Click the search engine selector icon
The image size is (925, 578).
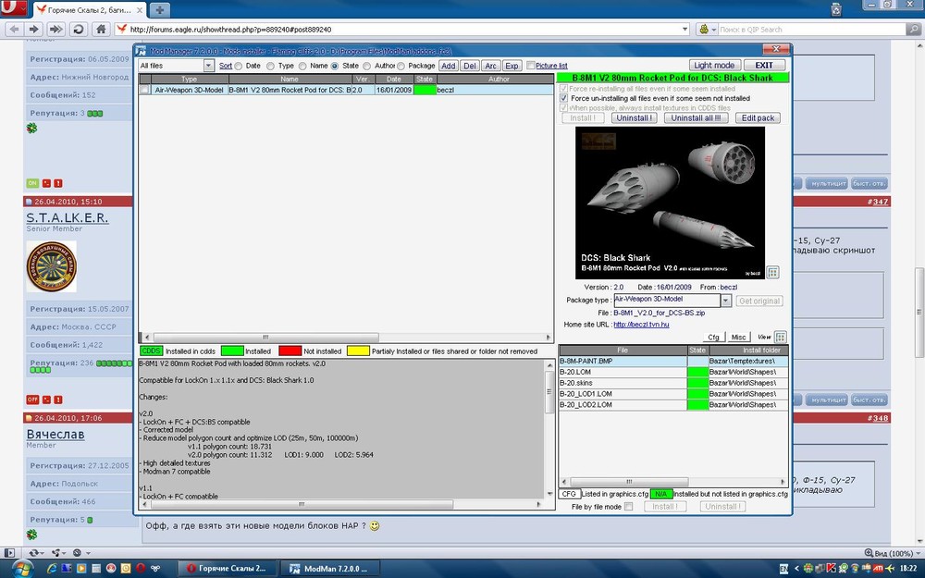tap(706, 29)
